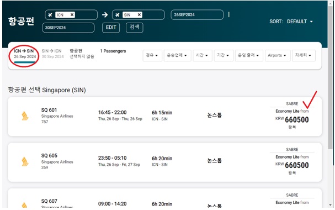Image resolution: width=335 pixels, height=210 pixels.
Task: Click the 6h 20min duration of SQ 605
Action: pyautogui.click(x=162, y=159)
